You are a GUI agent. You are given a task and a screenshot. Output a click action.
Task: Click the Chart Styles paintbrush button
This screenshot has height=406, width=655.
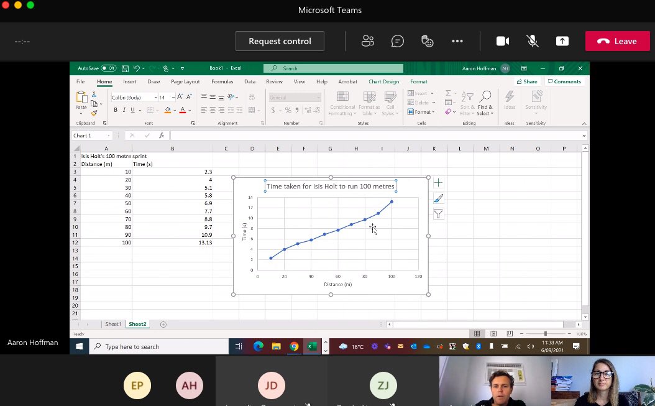[437, 198]
